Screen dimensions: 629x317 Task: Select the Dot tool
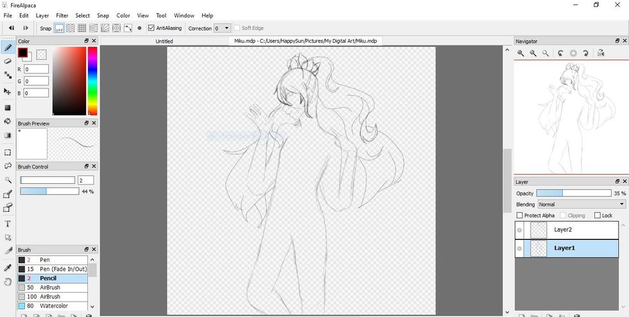point(8,75)
